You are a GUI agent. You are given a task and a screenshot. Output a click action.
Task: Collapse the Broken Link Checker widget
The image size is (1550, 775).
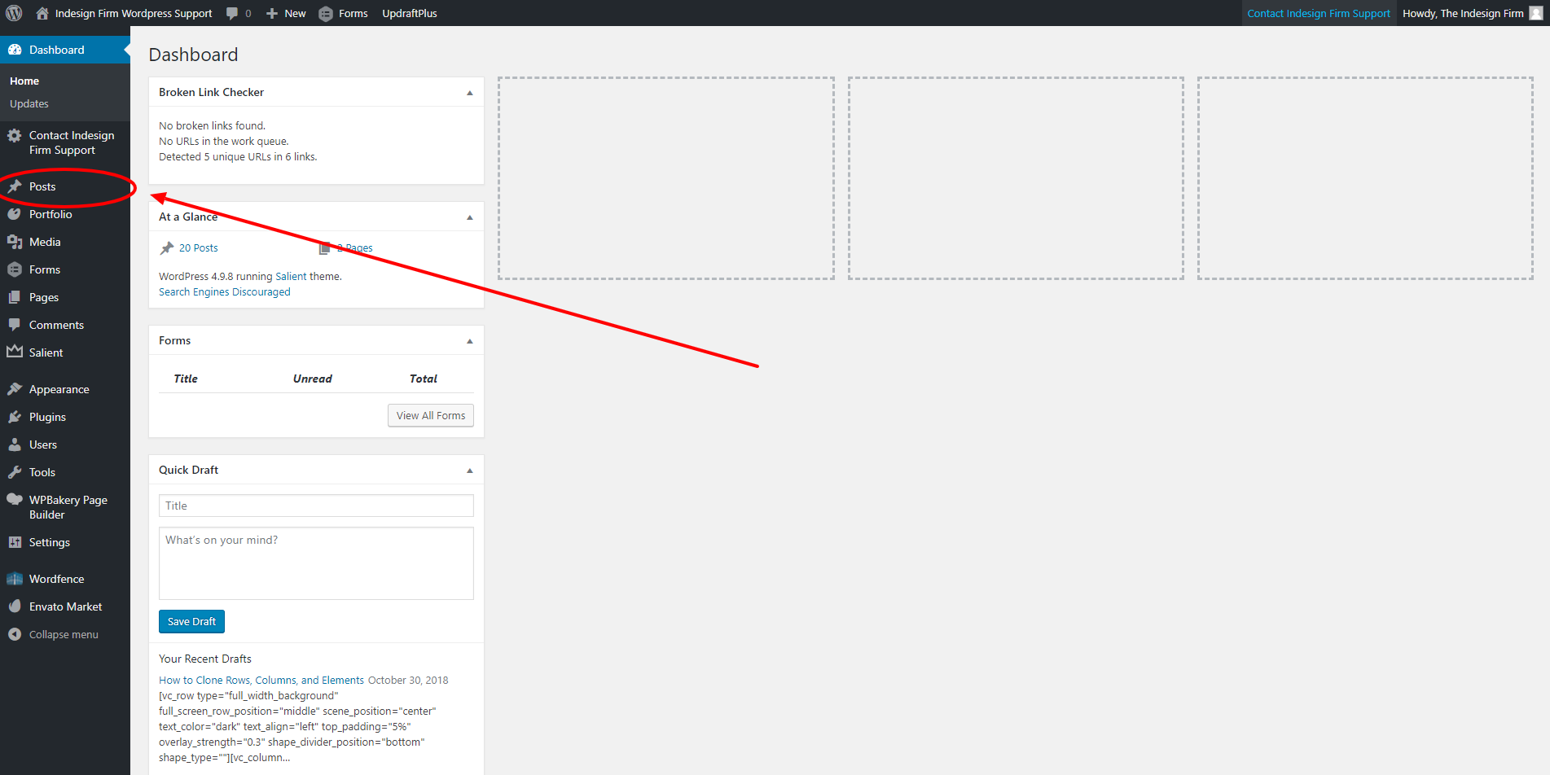tap(469, 93)
